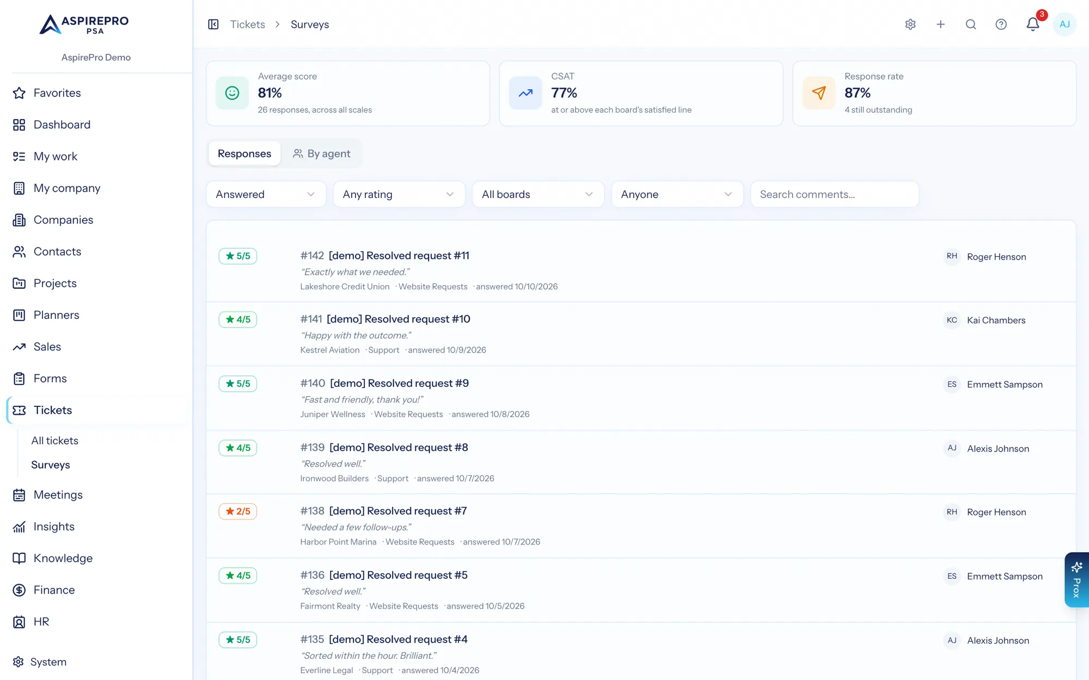Image resolution: width=1089 pixels, height=680 pixels.
Task: Click the Tickets ticket icon
Action: point(19,410)
